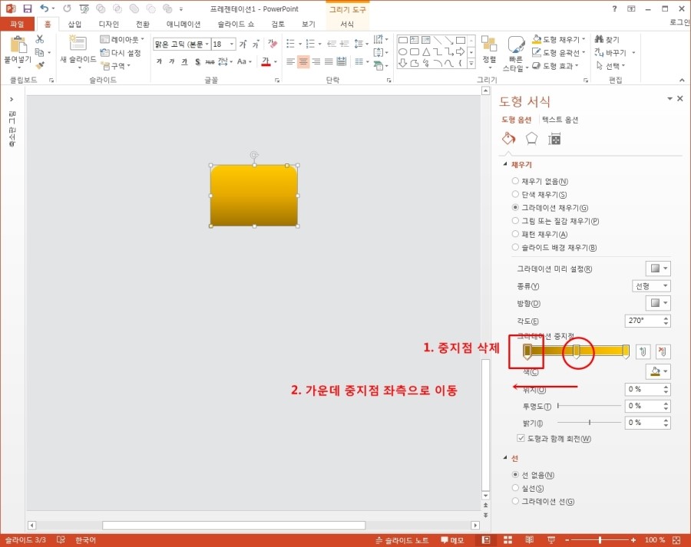Open the 파일 tab
This screenshot has height=547, width=691.
point(17,24)
